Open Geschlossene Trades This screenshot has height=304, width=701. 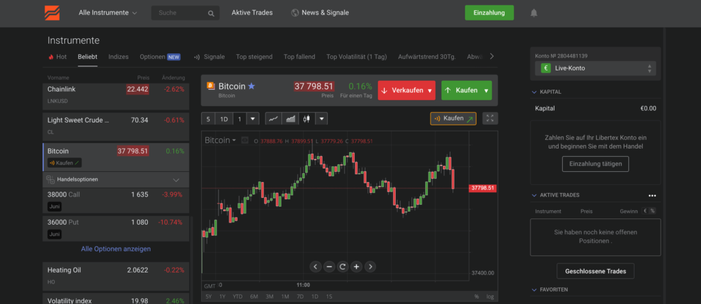(595, 271)
